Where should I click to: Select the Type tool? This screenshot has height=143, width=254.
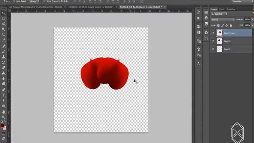click(4, 95)
